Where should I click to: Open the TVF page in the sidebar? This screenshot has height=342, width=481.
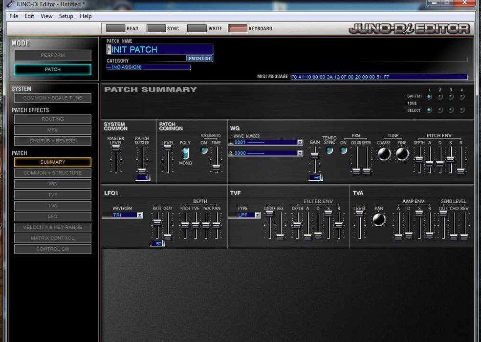coord(53,195)
